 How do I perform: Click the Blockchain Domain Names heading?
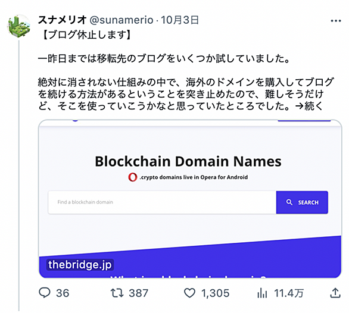(188, 161)
